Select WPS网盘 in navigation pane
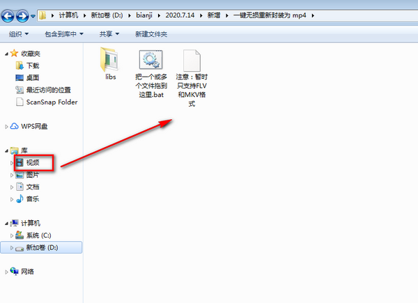 [x=34, y=126]
